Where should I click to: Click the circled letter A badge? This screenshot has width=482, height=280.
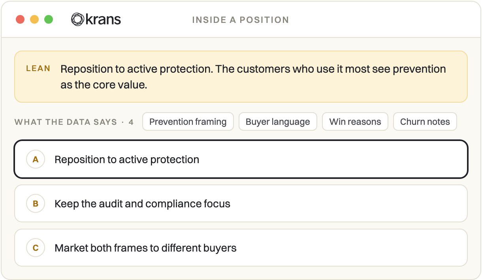pyautogui.click(x=36, y=160)
